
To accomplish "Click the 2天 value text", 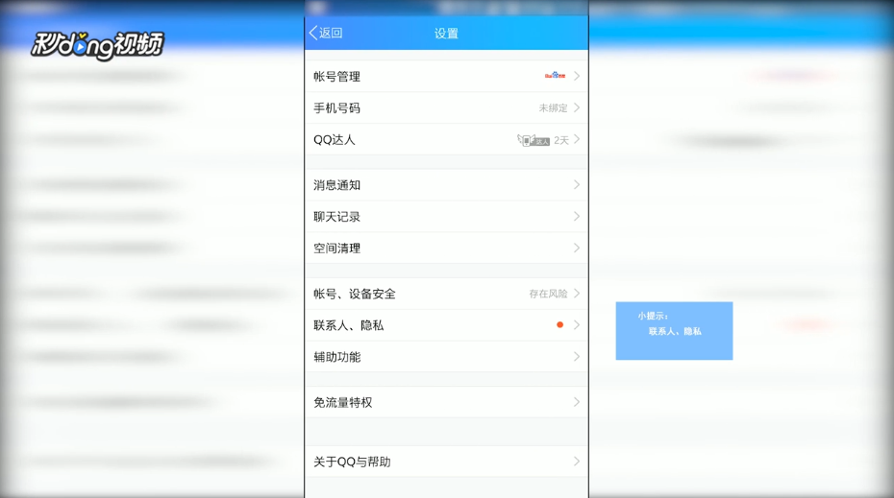I will pyautogui.click(x=561, y=140).
